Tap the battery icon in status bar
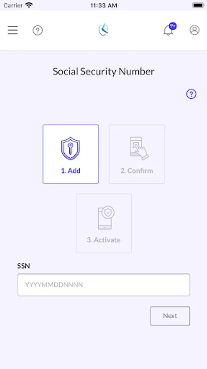The width and height of the screenshot is (207, 369). point(198,5)
